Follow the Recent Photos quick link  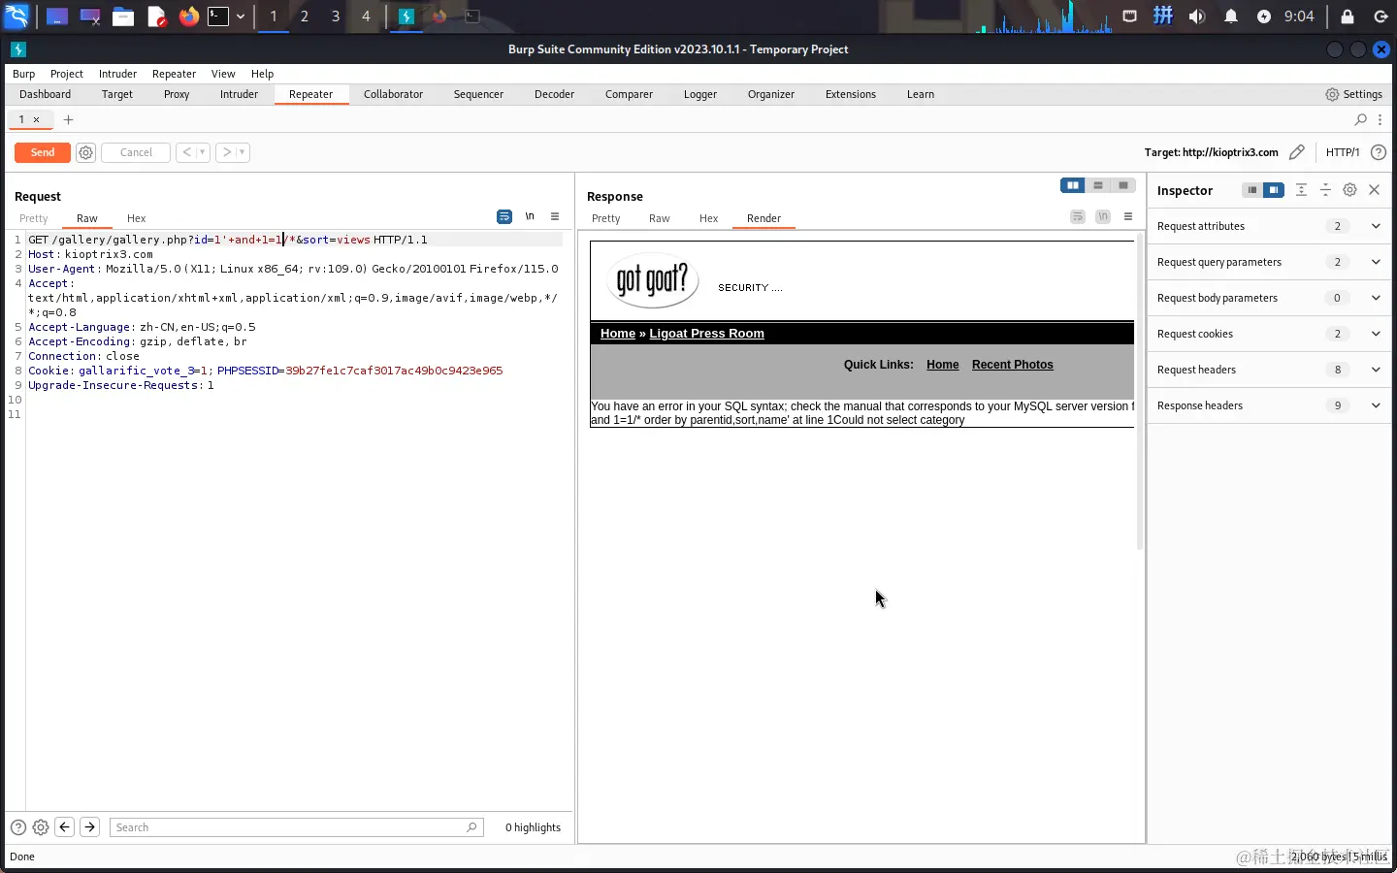pyautogui.click(x=1012, y=365)
